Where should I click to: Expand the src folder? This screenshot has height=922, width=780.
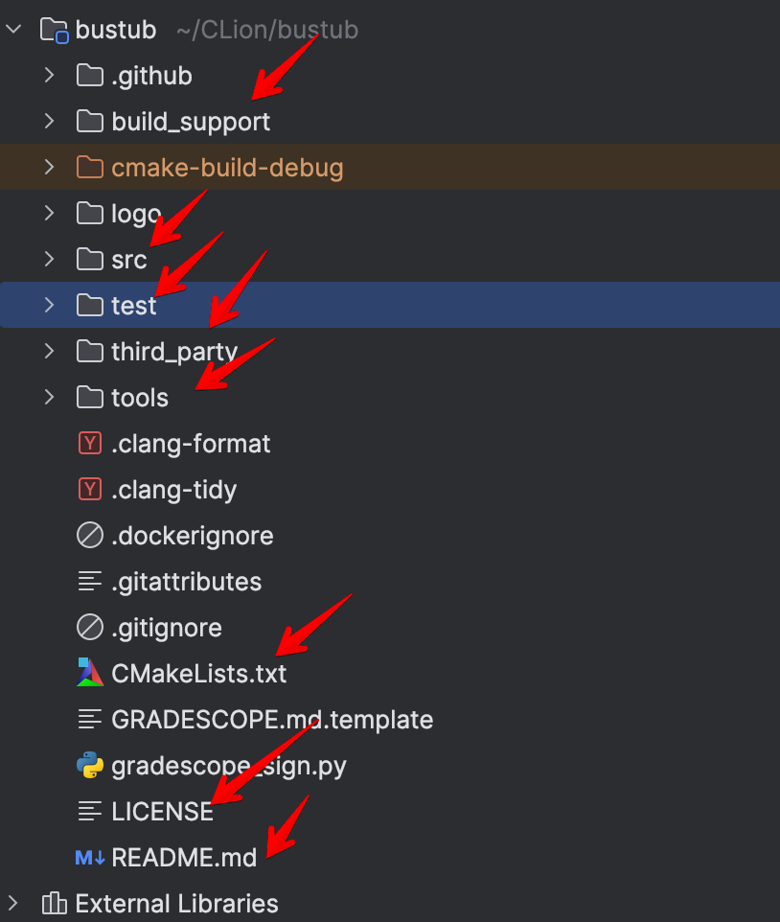pyautogui.click(x=49, y=259)
